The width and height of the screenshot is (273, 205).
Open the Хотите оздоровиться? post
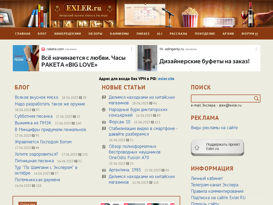[x=36, y=154]
